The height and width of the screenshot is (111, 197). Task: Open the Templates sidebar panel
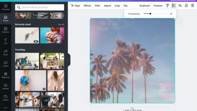(6, 7)
